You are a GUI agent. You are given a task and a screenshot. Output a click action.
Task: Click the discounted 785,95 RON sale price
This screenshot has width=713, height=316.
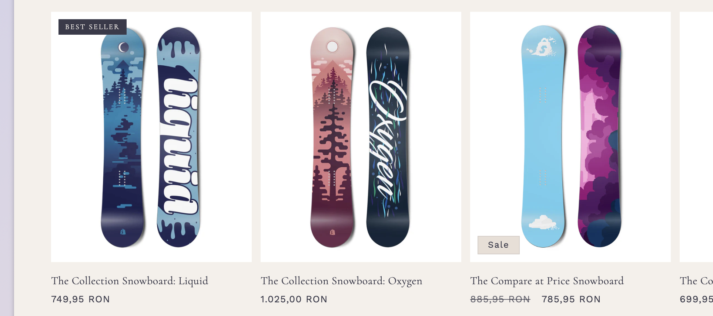[570, 299]
